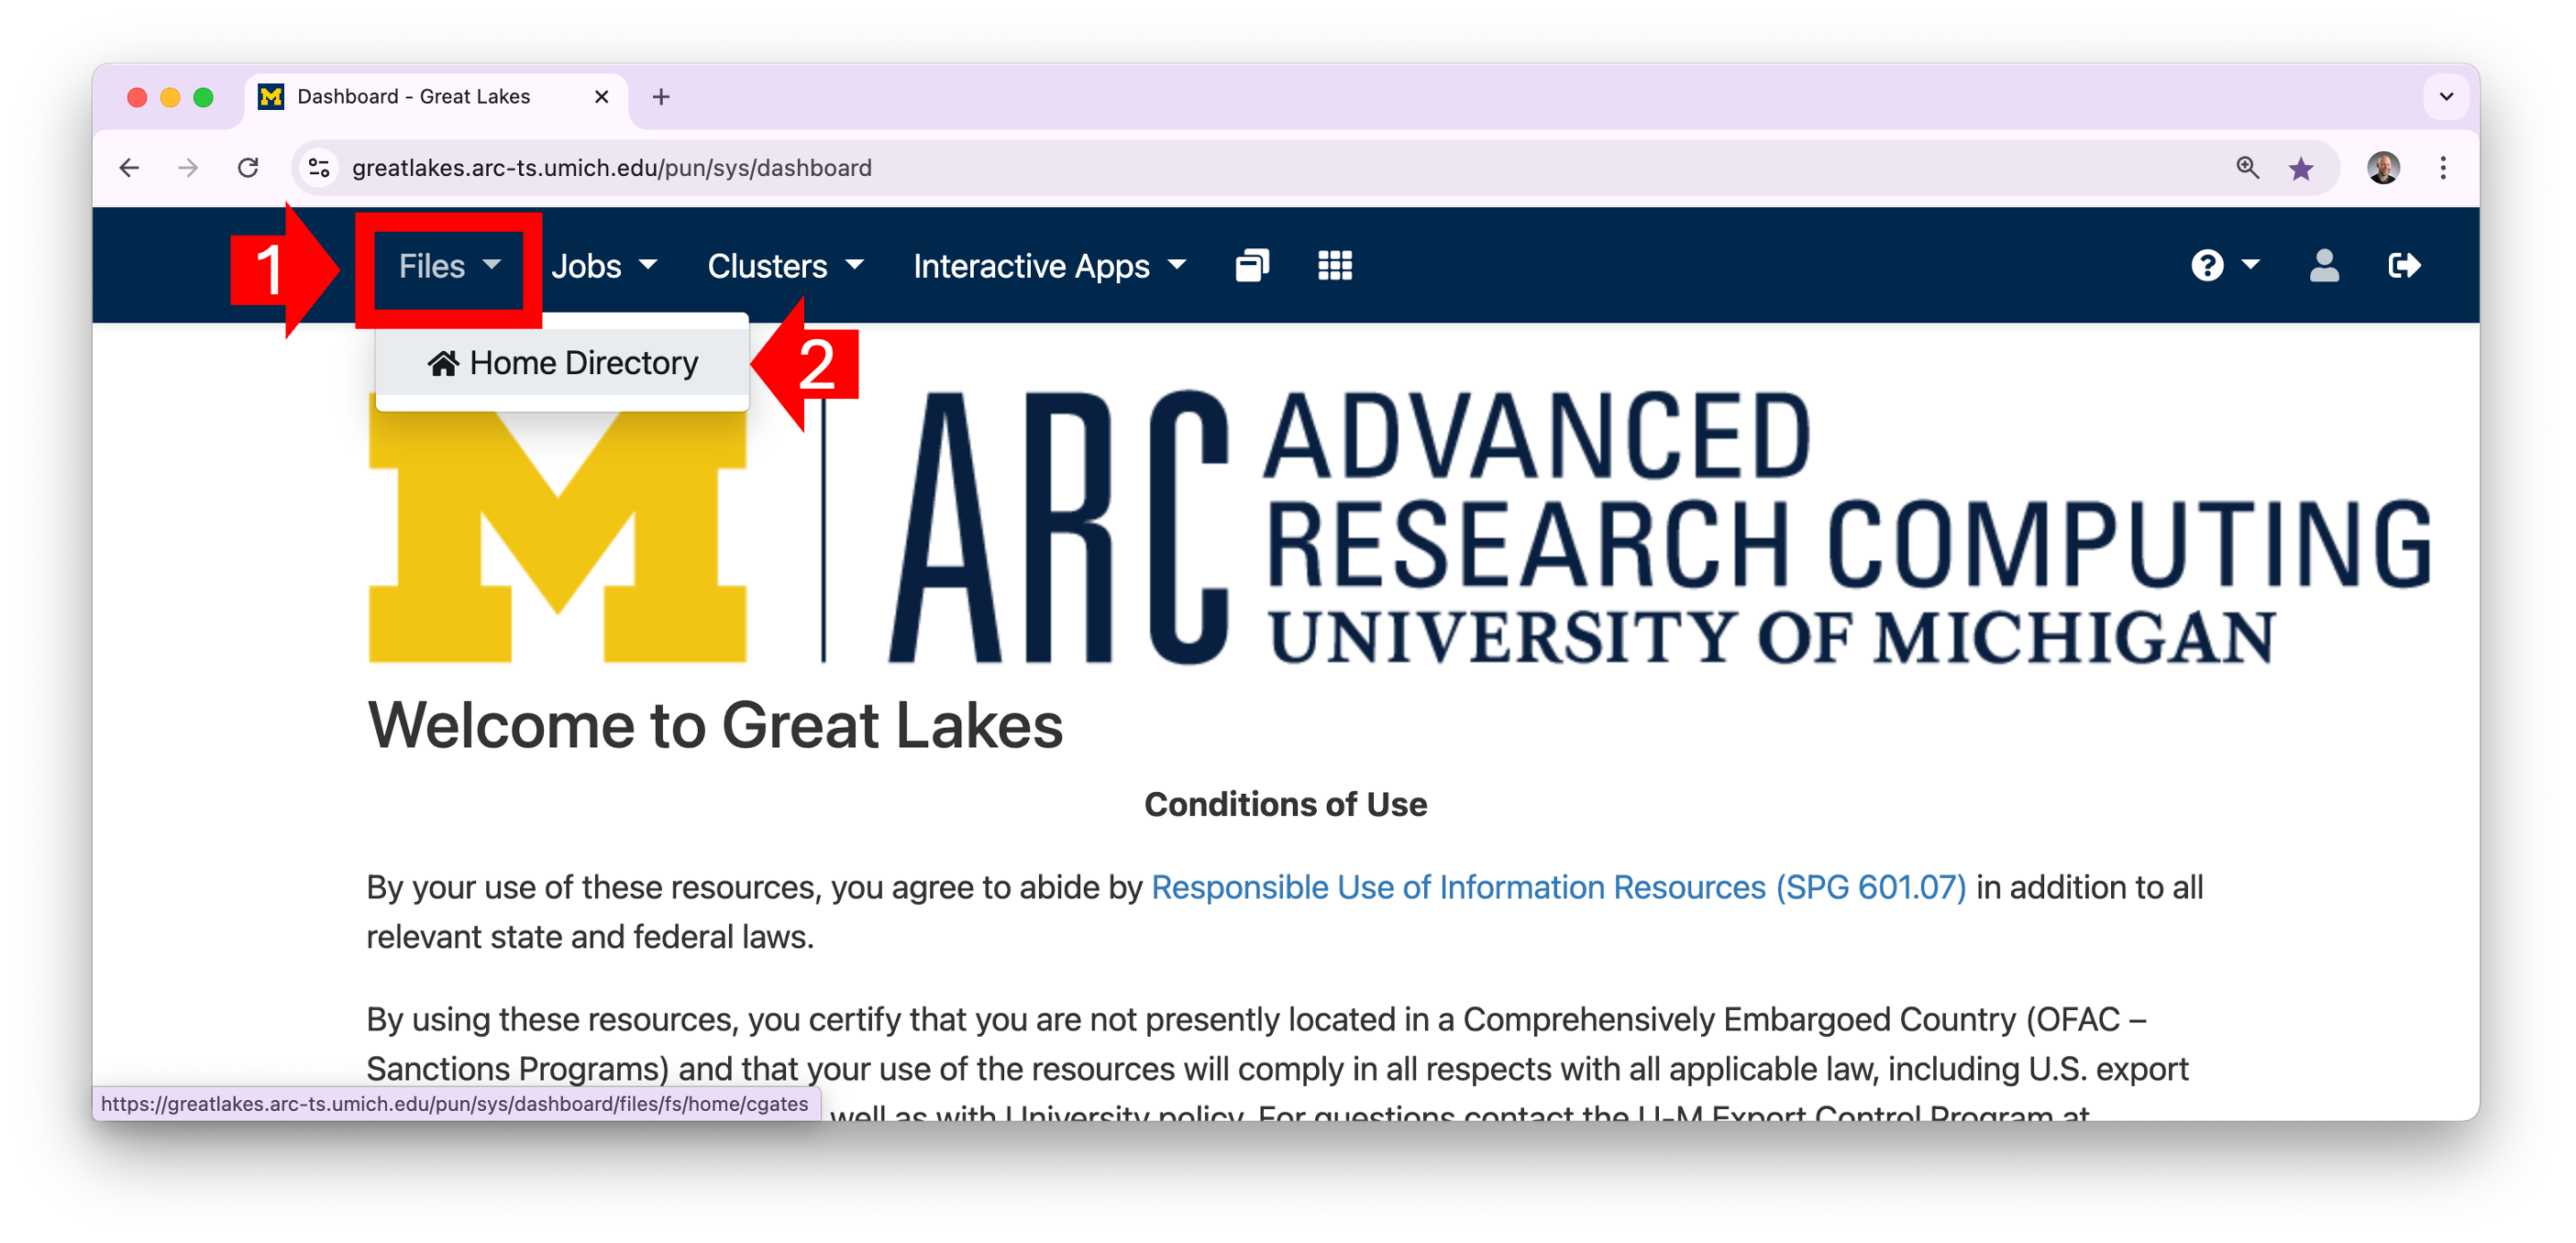The width and height of the screenshot is (2576, 1243).
Task: Open the Clusters dropdown
Action: [785, 267]
